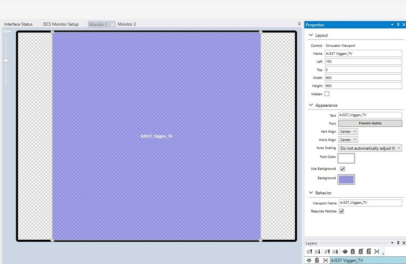The width and height of the screenshot is (406, 264).
Task: Click the send layer to bottom icon
Action: pyautogui.click(x=335, y=251)
